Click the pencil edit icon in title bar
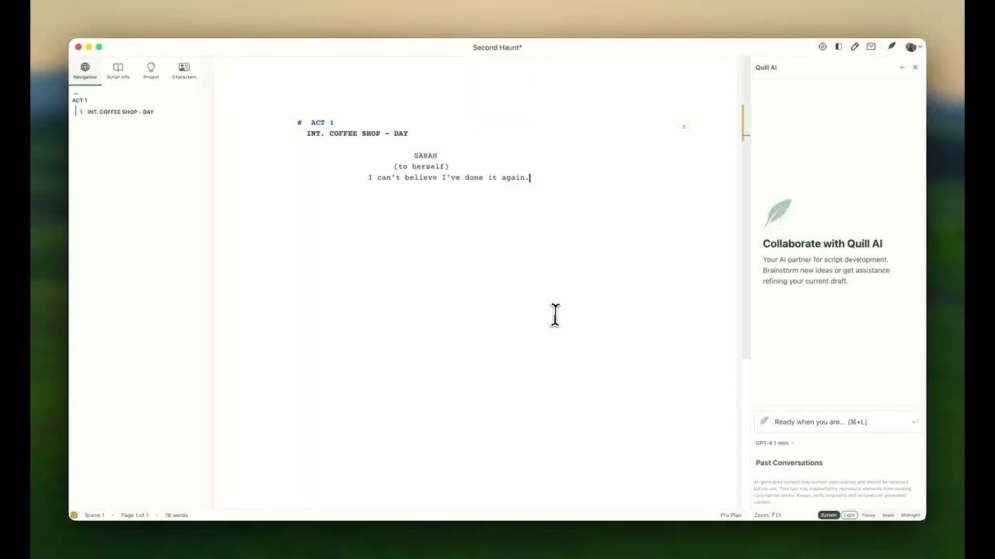Image resolution: width=995 pixels, height=559 pixels. (x=855, y=47)
